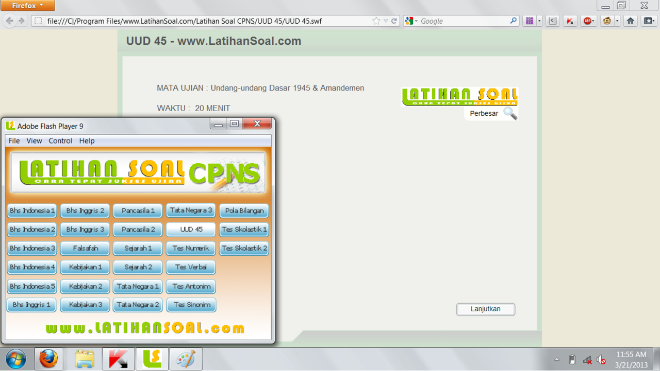Image resolution: width=660 pixels, height=371 pixels.
Task: Select the Tes Antonim button
Action: 191,287
